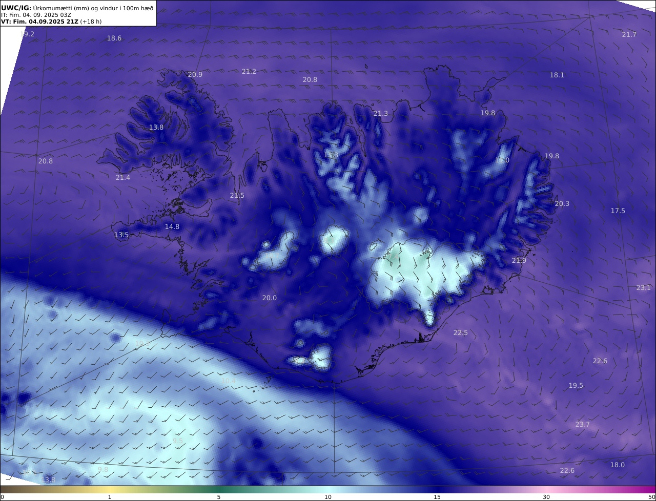Select the 13.8 value over Westfjords

tap(156, 128)
